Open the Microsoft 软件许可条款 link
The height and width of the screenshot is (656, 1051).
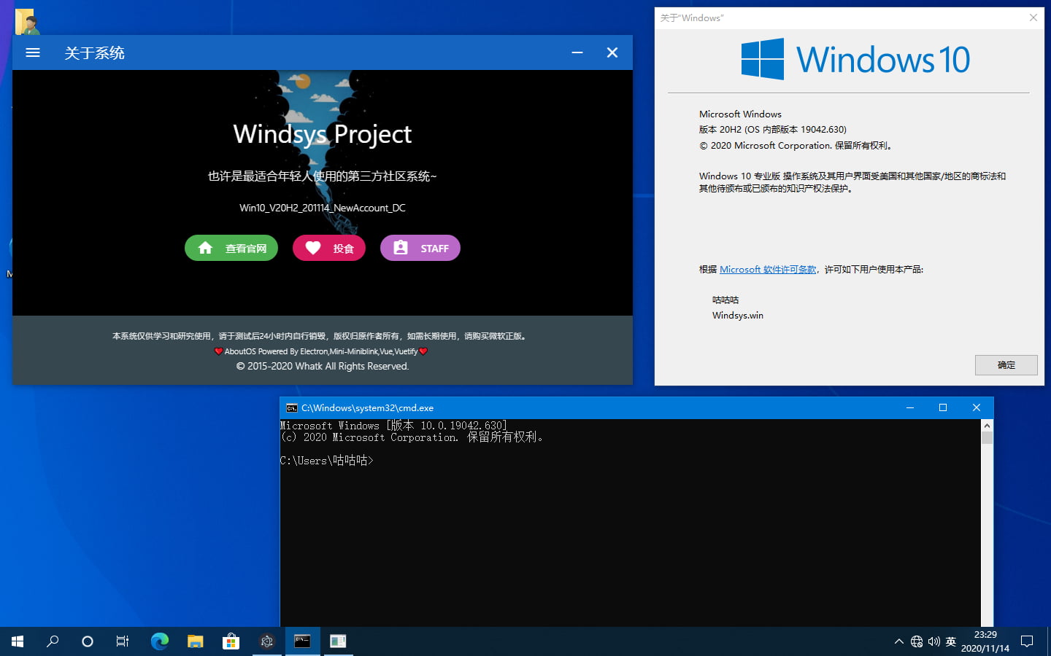[768, 269]
